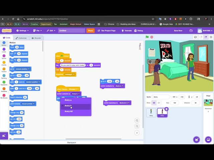Viewport: 214px width, 160px height.
Task: Open the Debug panel
Action: point(138,31)
